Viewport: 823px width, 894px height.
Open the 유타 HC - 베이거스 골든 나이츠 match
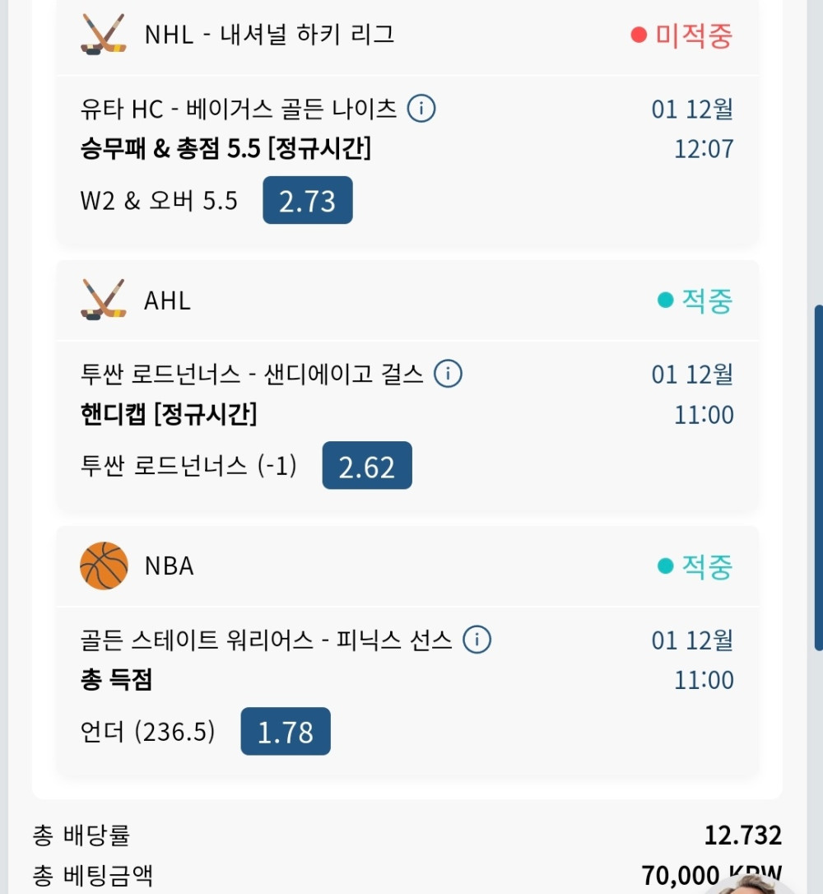pos(239,108)
